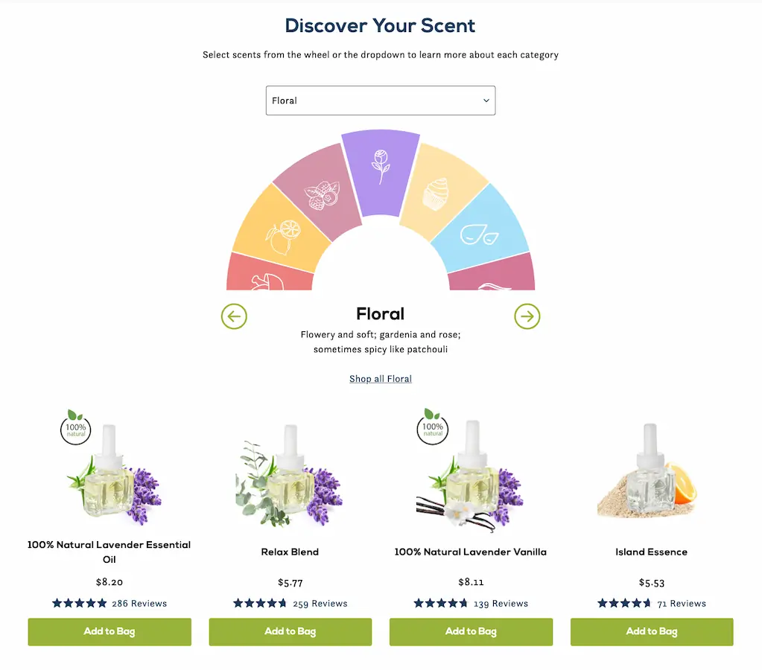Add Relax Blend to bag
The image size is (762, 670).
click(x=290, y=632)
